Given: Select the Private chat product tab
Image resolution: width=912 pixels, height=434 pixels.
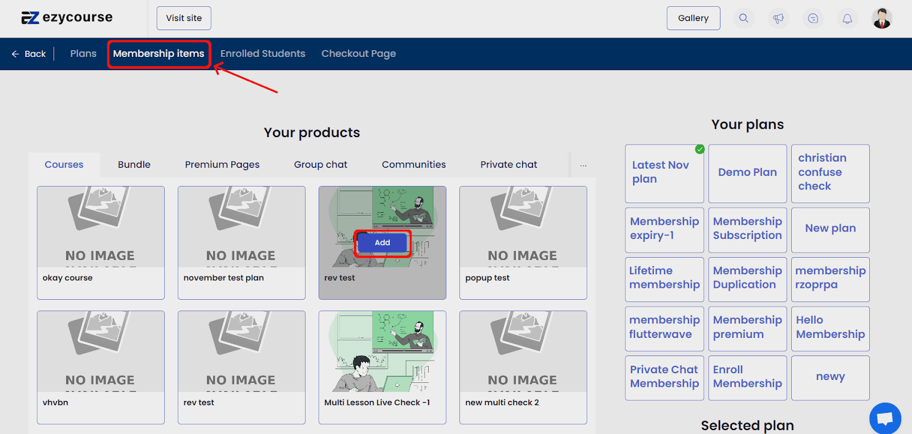Looking at the screenshot, I should click(508, 164).
